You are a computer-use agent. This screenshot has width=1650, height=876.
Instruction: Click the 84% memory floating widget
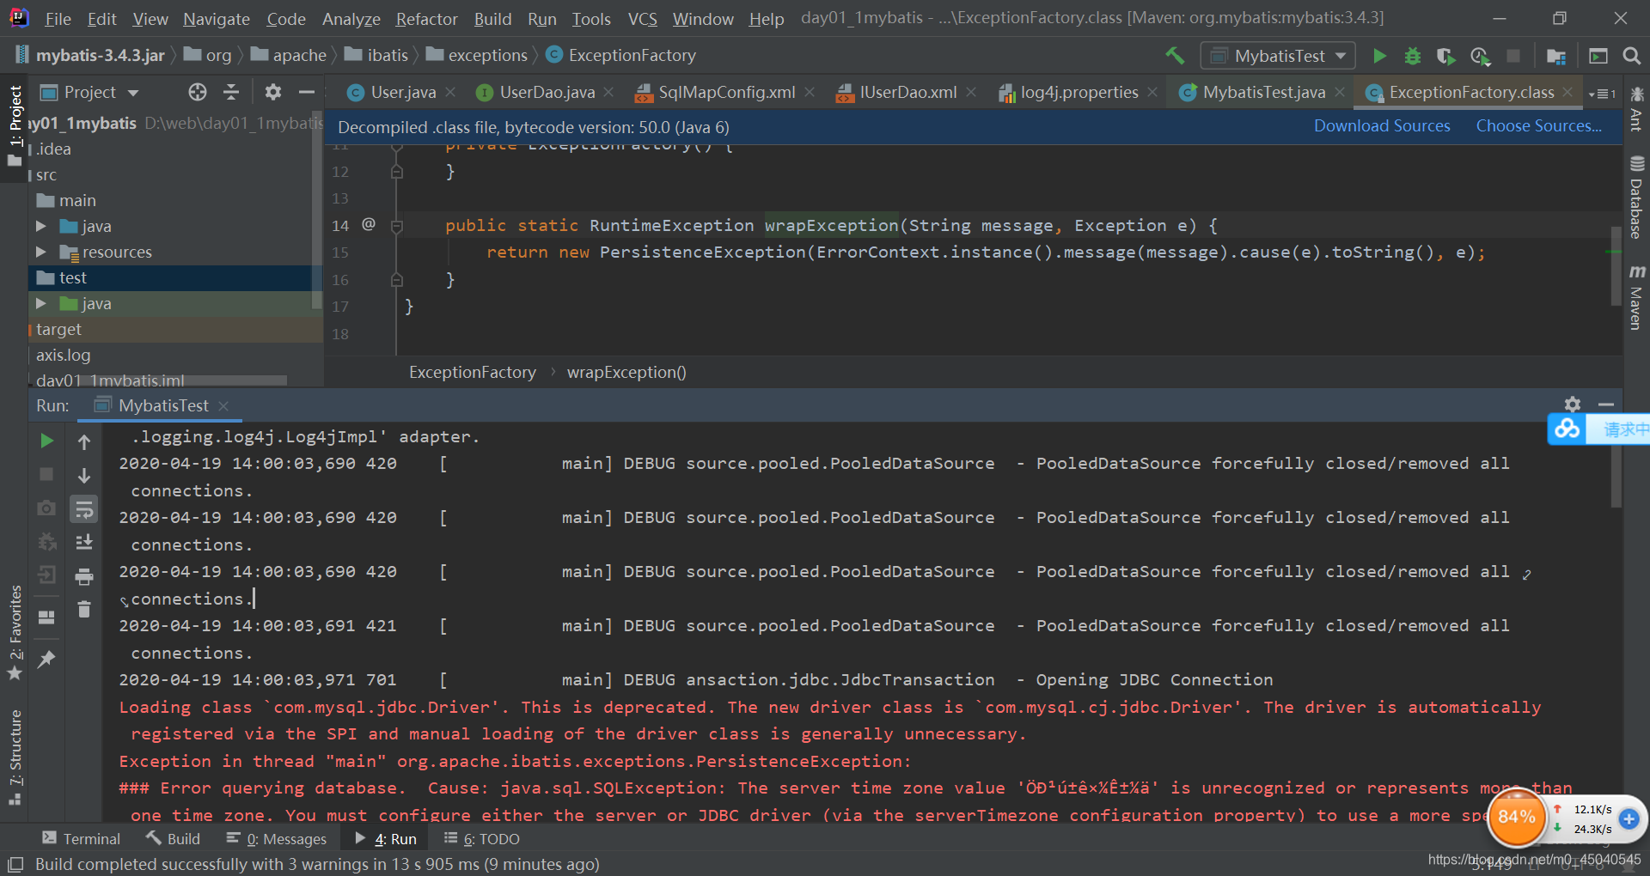click(x=1516, y=816)
